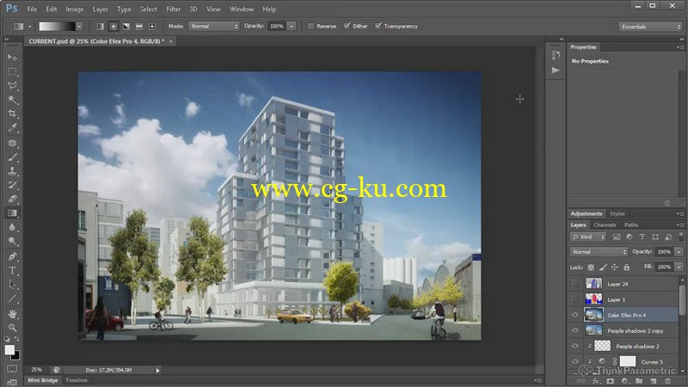688x387 pixels.
Task: Select the Dodge tool
Action: (x=12, y=242)
